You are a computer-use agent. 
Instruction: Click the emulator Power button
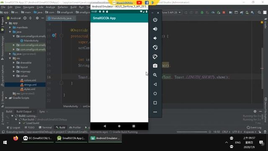point(155,20)
